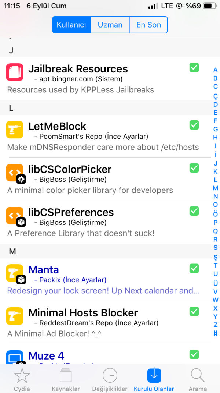Tap the LetMeBlock yellow drill icon

pos(15,130)
